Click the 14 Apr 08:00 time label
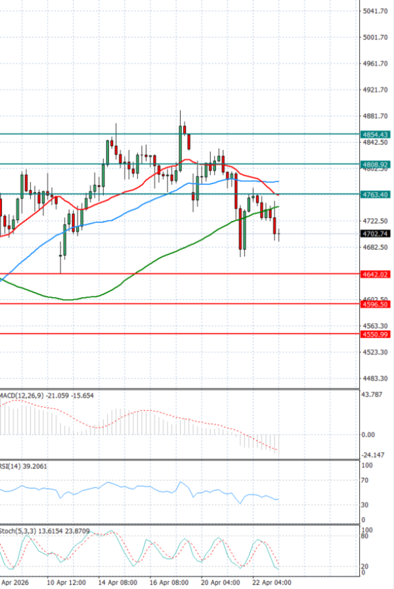The width and height of the screenshot is (394, 589). pos(118,582)
